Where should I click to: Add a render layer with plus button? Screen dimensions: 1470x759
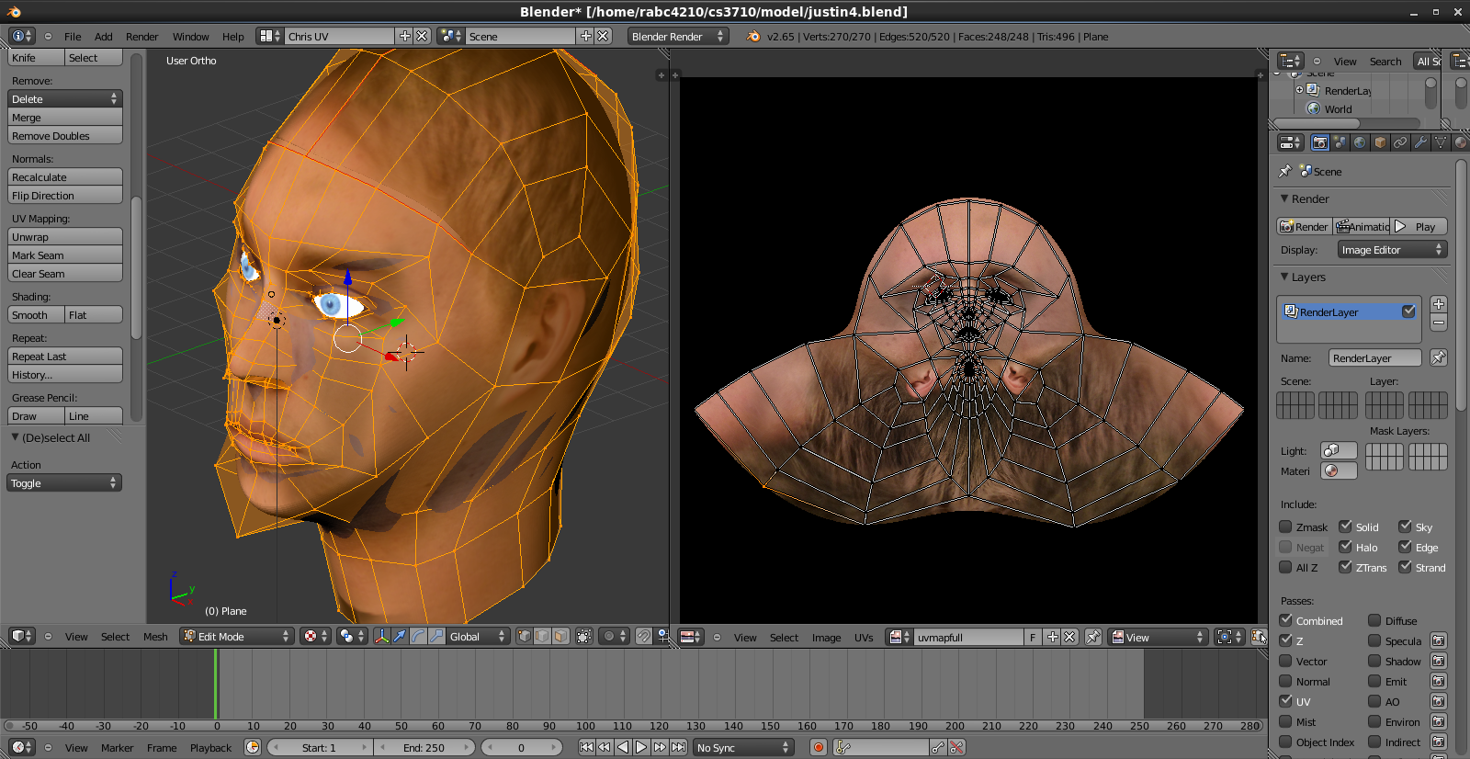[x=1439, y=304]
